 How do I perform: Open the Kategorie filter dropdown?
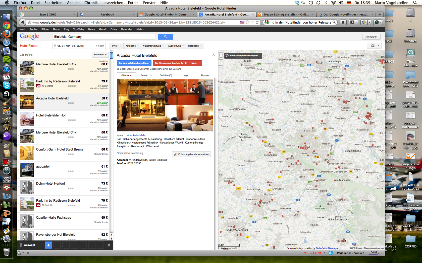pyautogui.click(x=132, y=46)
